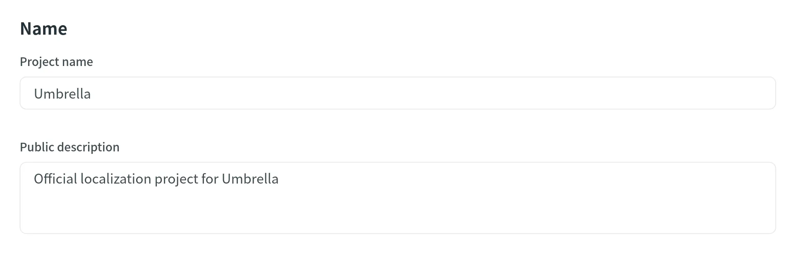The image size is (796, 257).
Task: Click the word "Umbrella" in Project name
Action: click(62, 94)
